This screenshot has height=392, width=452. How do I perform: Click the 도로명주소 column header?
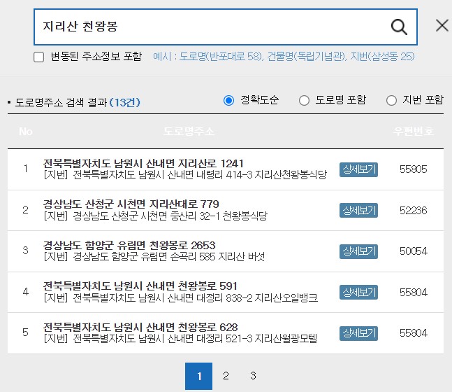(x=189, y=132)
